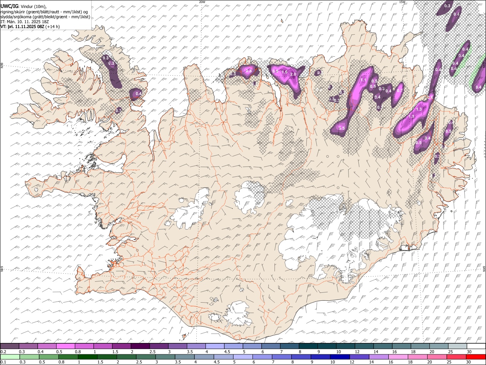Click the lower legend swatch labeled 0.5
This screenshot has width=486, height=365.
click(49, 357)
